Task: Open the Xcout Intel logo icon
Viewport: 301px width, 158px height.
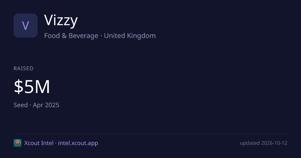Action: tap(18, 143)
